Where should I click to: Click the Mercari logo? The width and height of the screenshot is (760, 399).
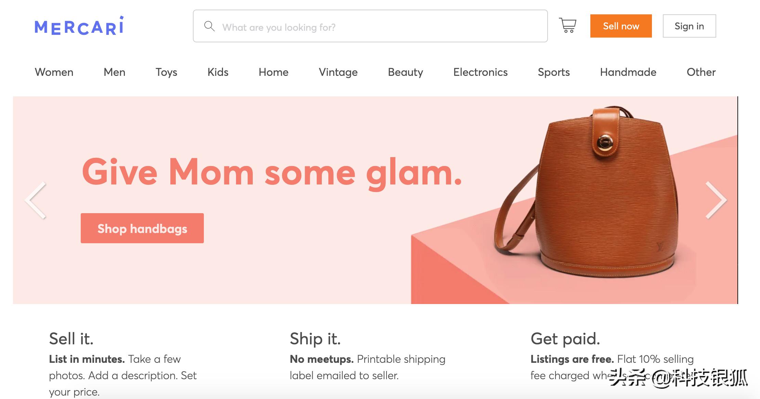tap(79, 26)
